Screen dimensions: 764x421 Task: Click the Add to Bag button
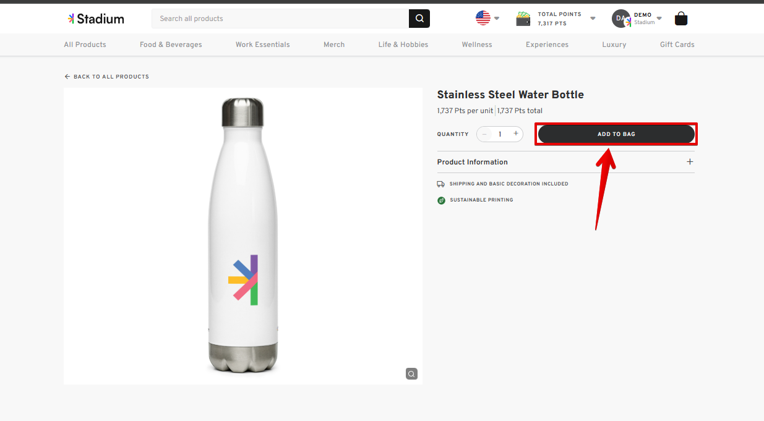616,134
